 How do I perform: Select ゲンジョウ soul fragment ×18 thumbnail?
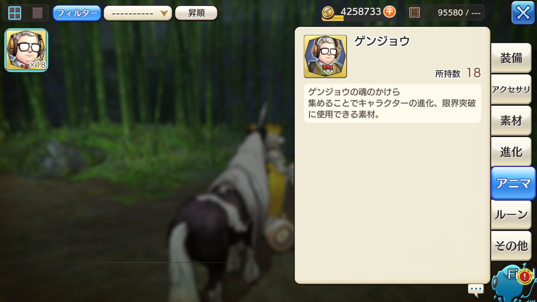26,50
